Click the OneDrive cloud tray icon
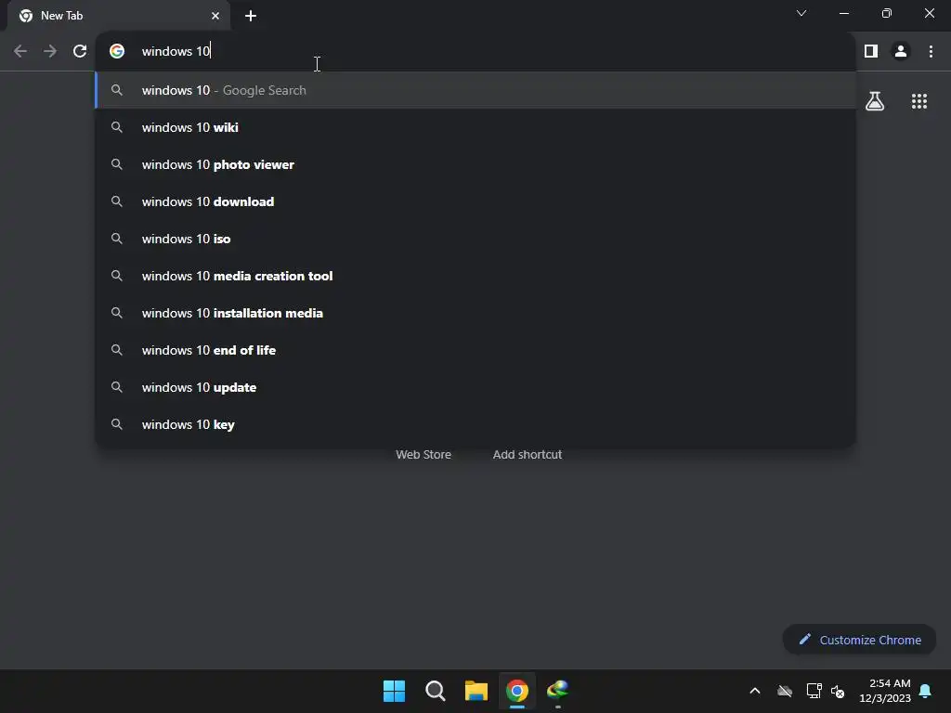Image resolution: width=951 pixels, height=713 pixels. (785, 691)
